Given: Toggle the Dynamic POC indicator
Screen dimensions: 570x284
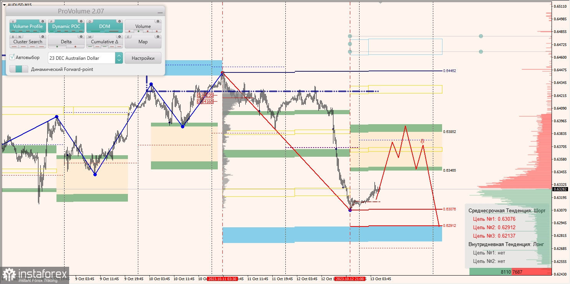Looking at the screenshot, I should [x=66, y=26].
